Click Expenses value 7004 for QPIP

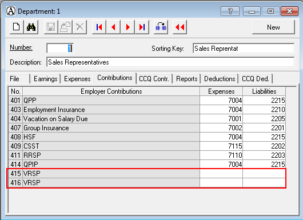point(221,164)
